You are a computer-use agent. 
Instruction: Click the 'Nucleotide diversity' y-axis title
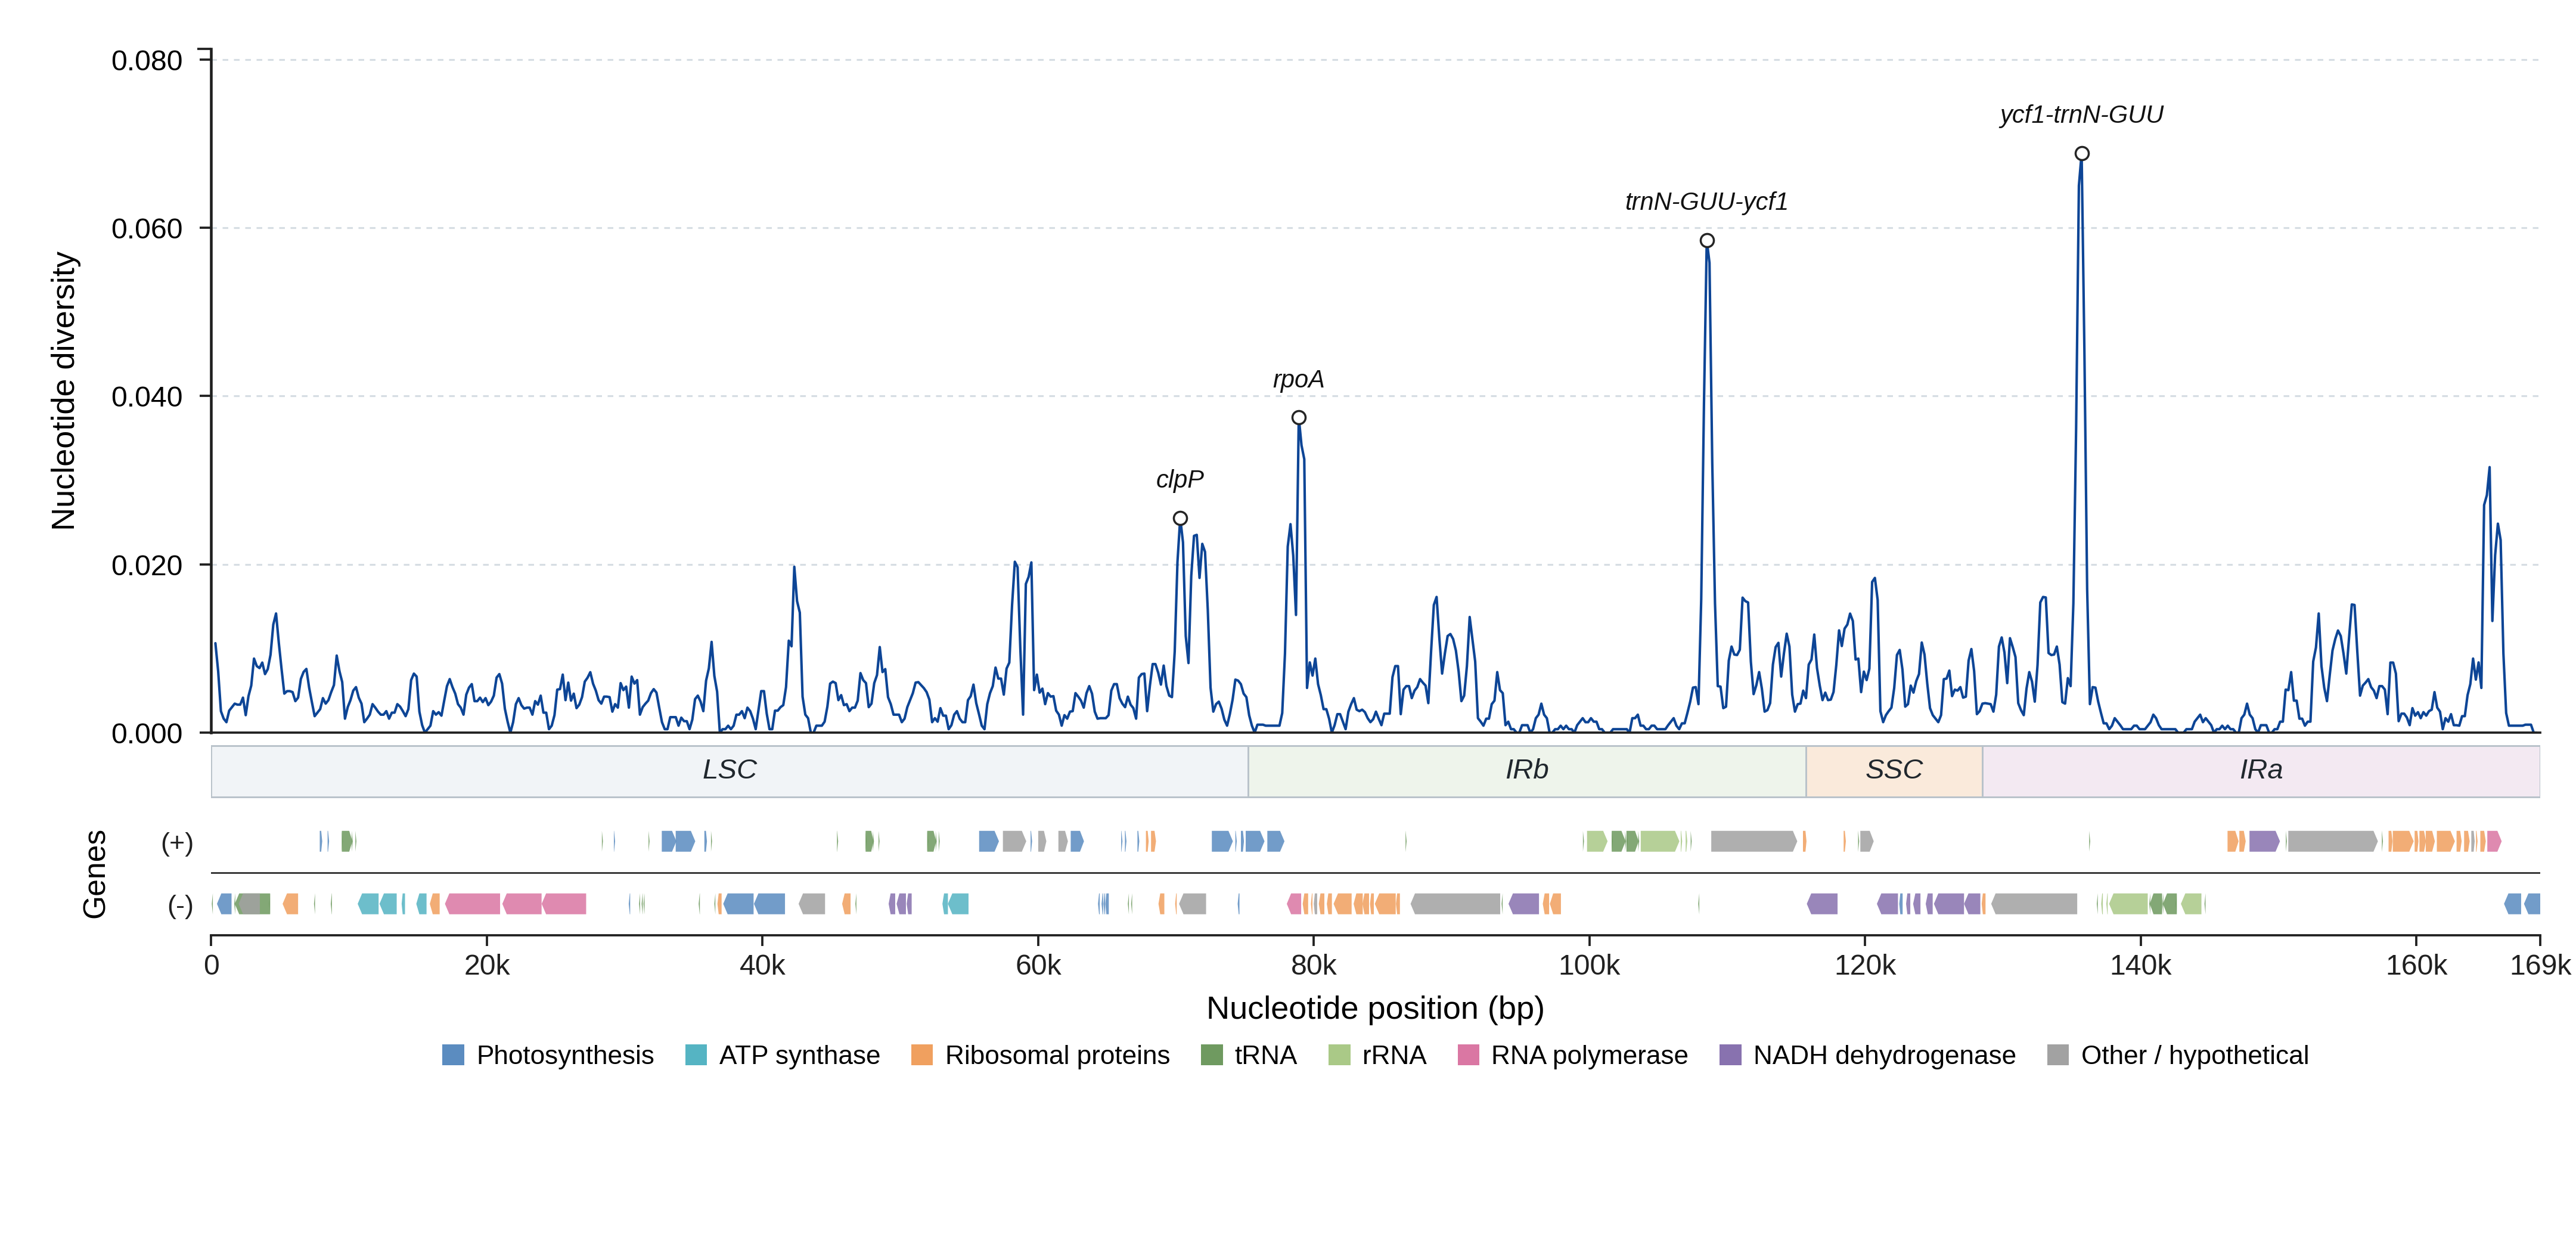click(x=64, y=391)
